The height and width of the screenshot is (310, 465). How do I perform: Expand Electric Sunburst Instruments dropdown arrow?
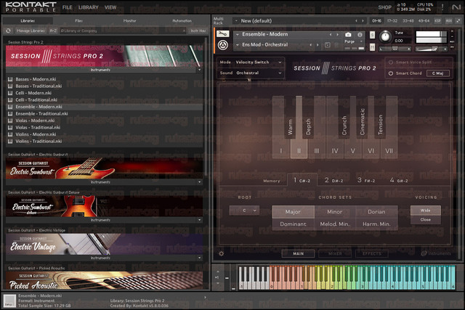[199, 182]
